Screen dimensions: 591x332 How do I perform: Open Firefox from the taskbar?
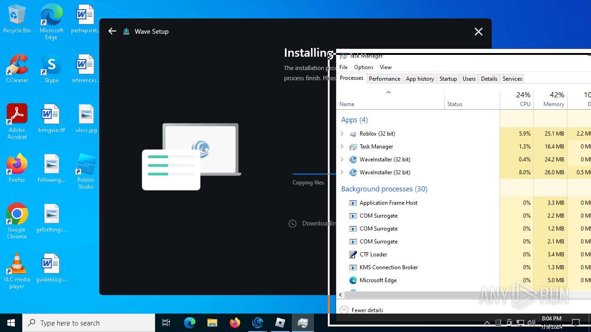tap(235, 323)
